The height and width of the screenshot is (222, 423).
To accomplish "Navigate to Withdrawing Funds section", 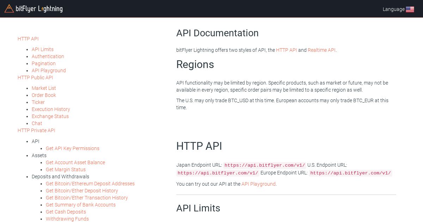I will [x=67, y=219].
